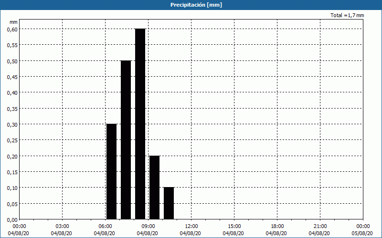
Task: Click the 0,15 y-axis label
Action: pos(12,172)
